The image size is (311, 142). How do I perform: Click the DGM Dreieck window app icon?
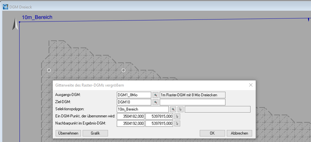(x=5, y=7)
